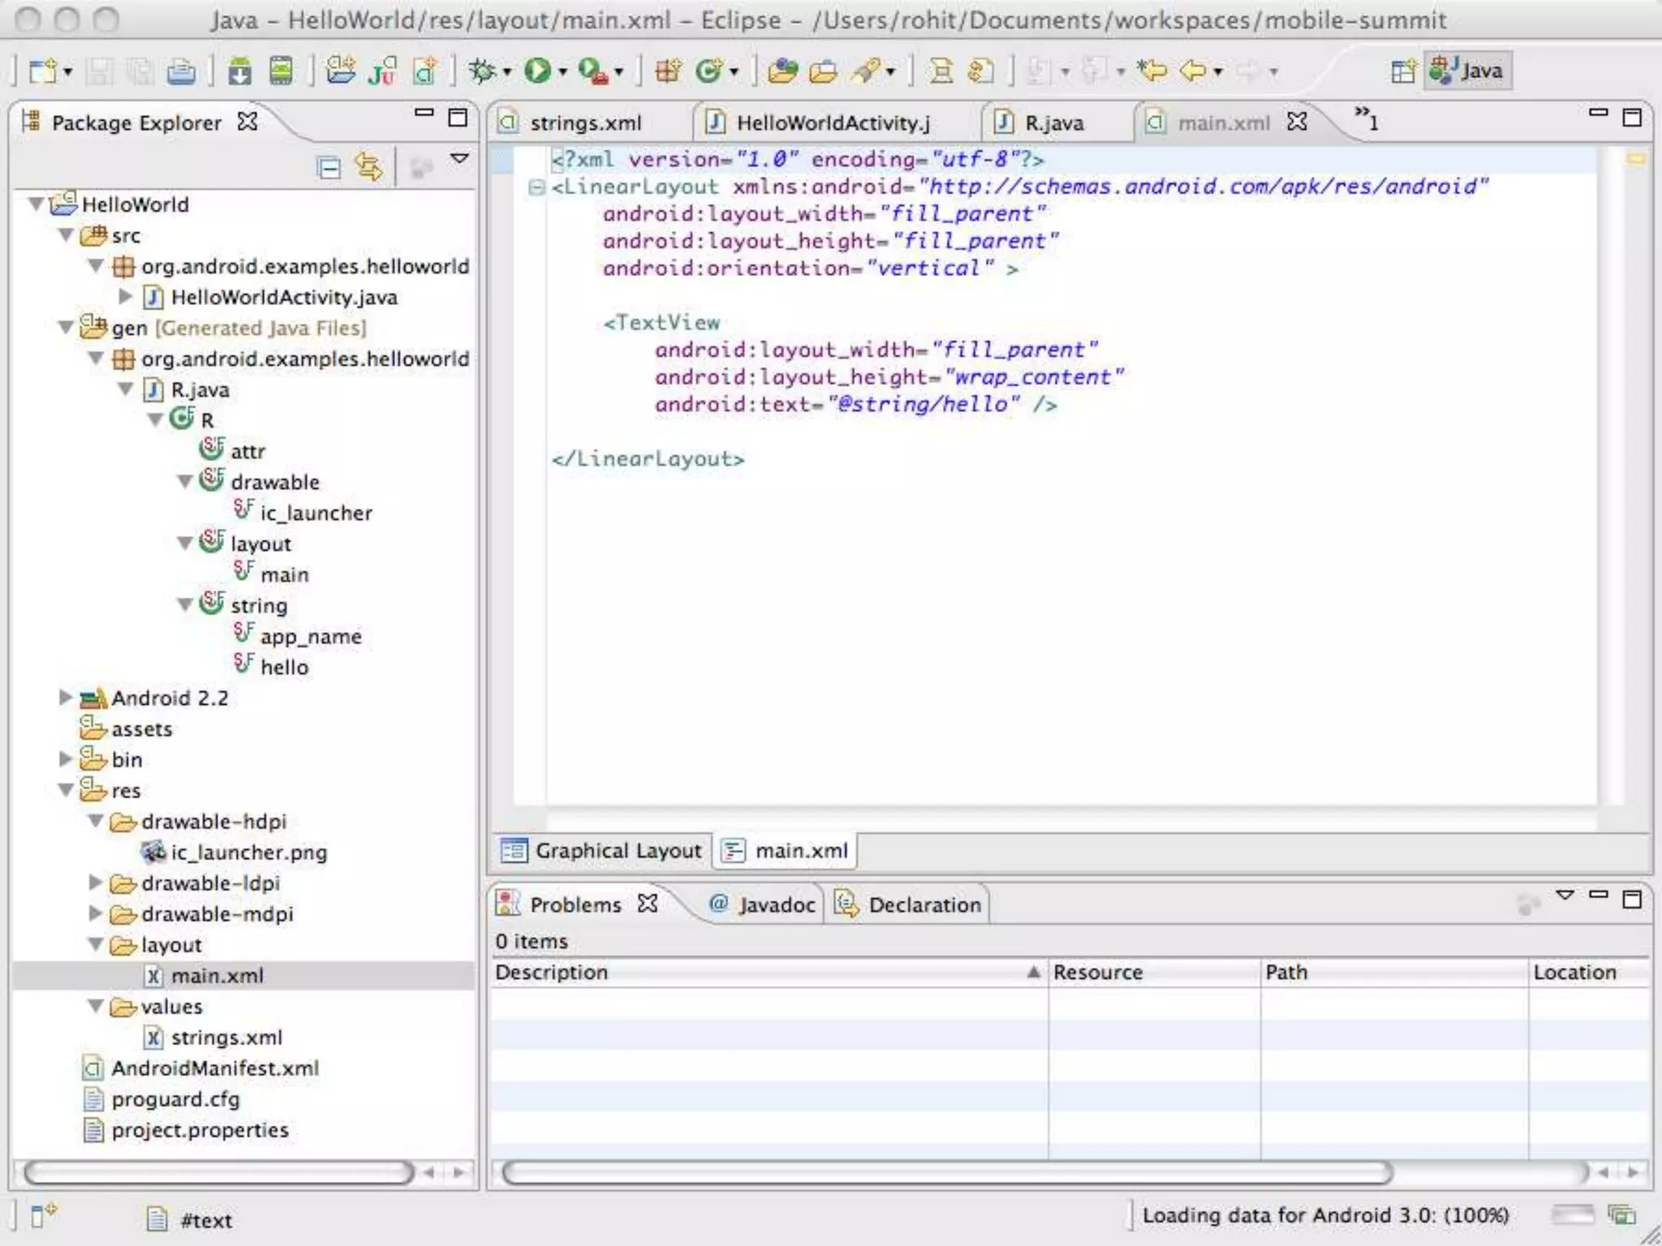Viewport: 1662px width, 1246px height.
Task: Click the Search flashlight toolbar icon
Action: tap(866, 71)
